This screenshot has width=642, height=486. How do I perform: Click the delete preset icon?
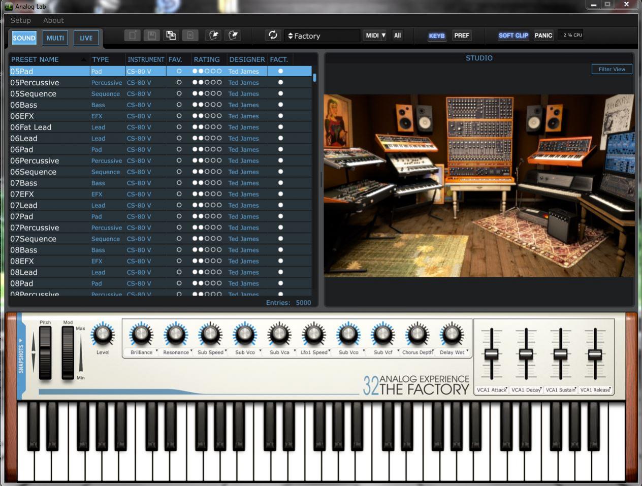tap(190, 35)
